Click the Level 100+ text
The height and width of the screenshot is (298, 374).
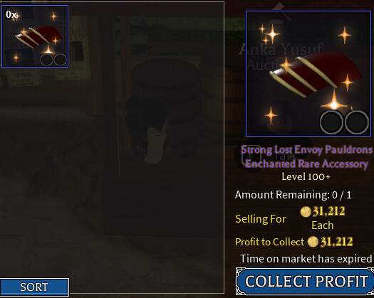click(x=306, y=177)
